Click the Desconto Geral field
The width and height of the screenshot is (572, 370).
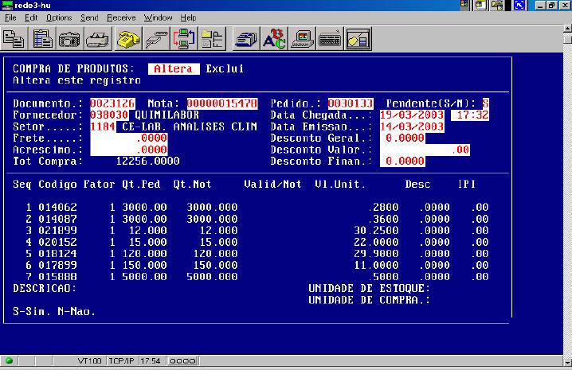402,138
